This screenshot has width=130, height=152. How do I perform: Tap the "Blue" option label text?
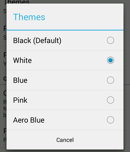tap(20, 80)
